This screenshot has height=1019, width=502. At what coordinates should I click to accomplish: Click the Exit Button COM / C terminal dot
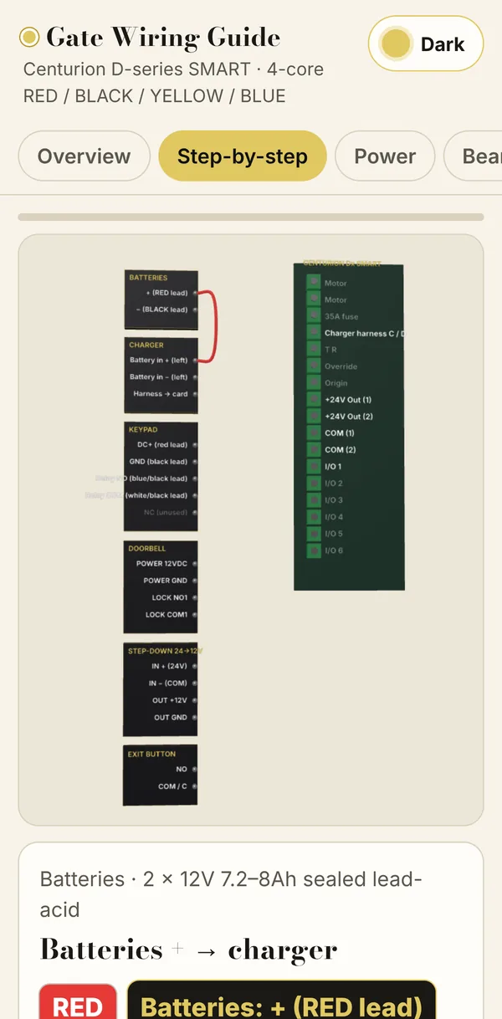pos(195,786)
